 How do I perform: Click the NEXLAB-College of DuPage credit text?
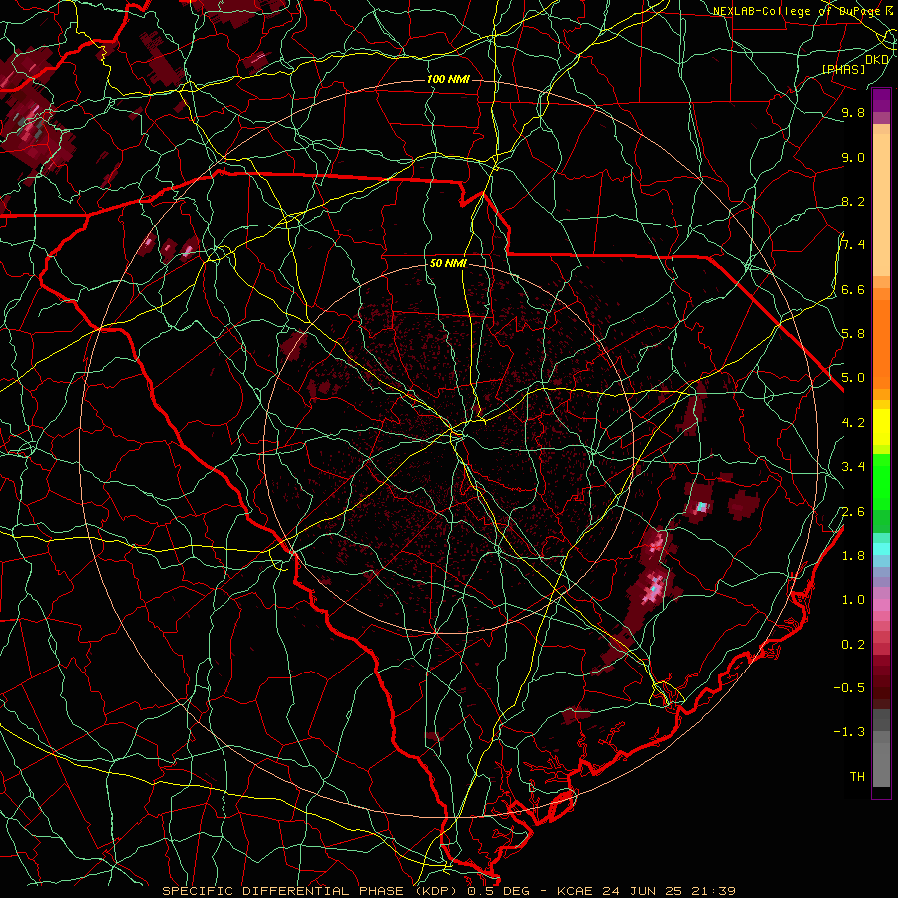[797, 11]
